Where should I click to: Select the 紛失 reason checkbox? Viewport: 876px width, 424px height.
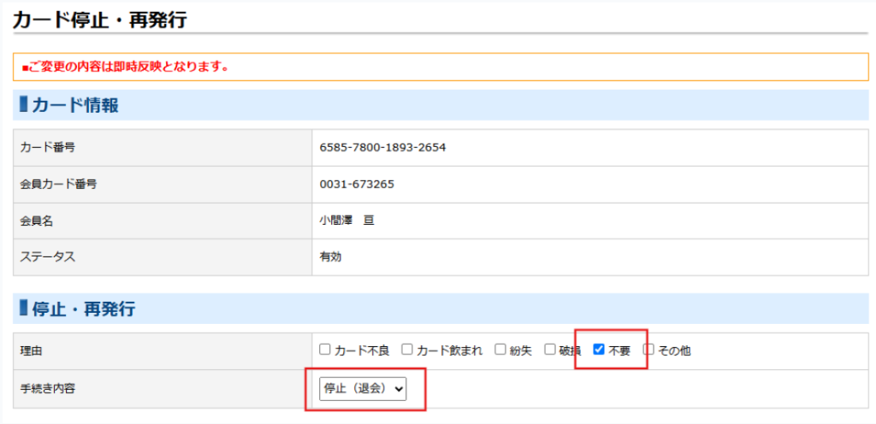tap(500, 350)
